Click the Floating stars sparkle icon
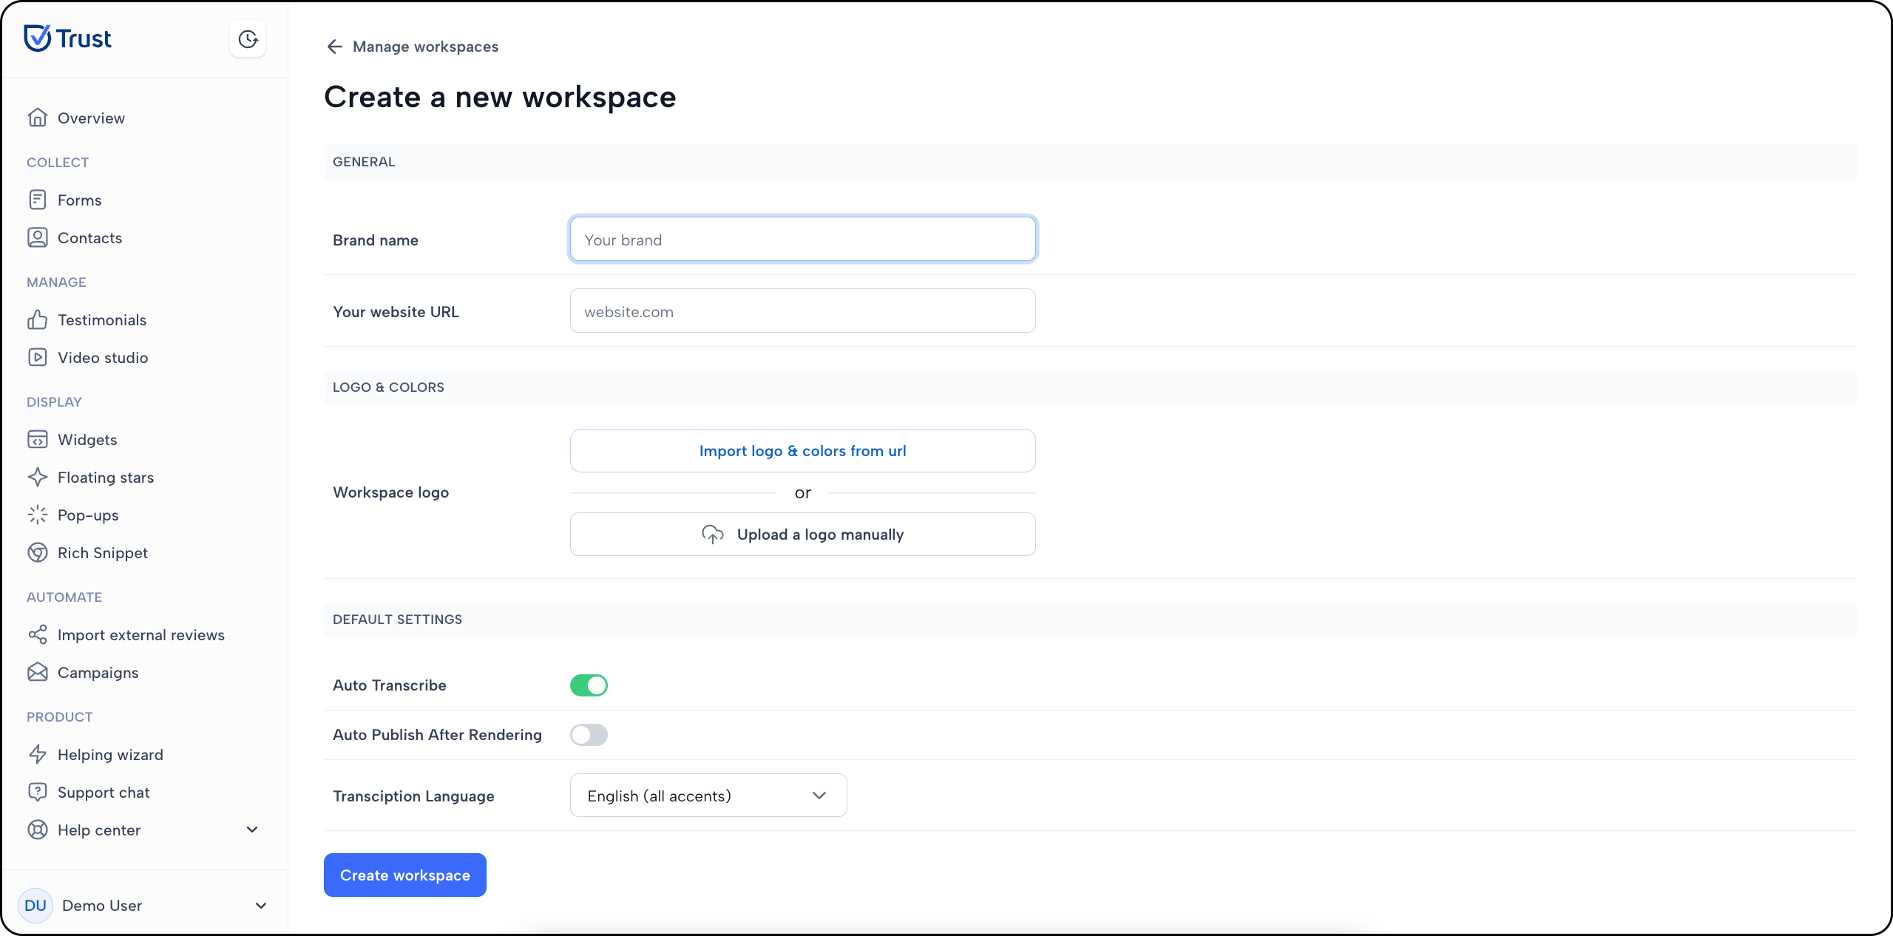 coord(37,477)
